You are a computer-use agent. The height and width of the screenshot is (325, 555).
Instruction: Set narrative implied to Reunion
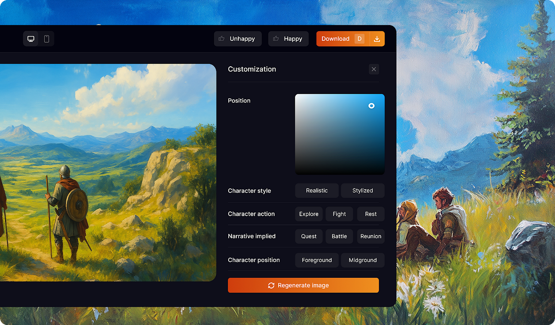coord(371,236)
